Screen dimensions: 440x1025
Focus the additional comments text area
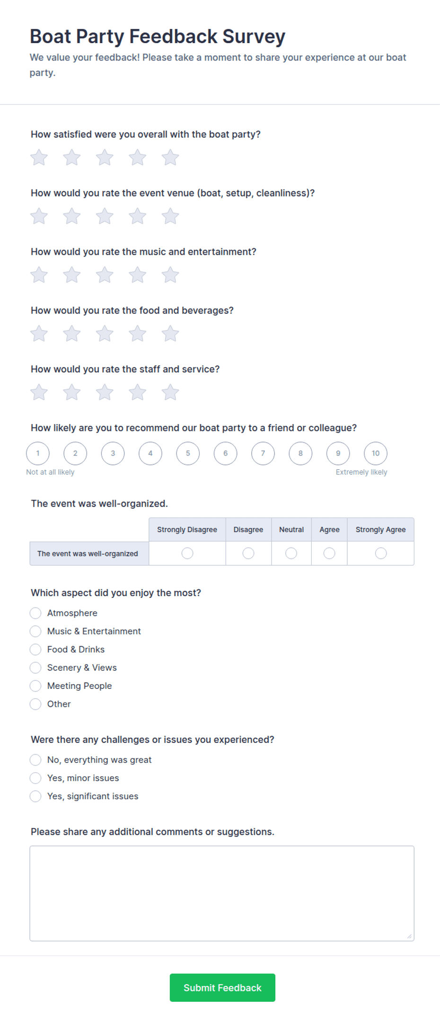point(222,893)
